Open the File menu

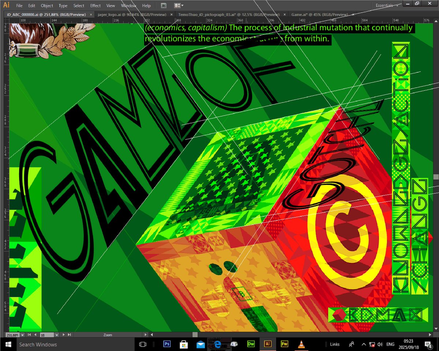(x=19, y=5)
